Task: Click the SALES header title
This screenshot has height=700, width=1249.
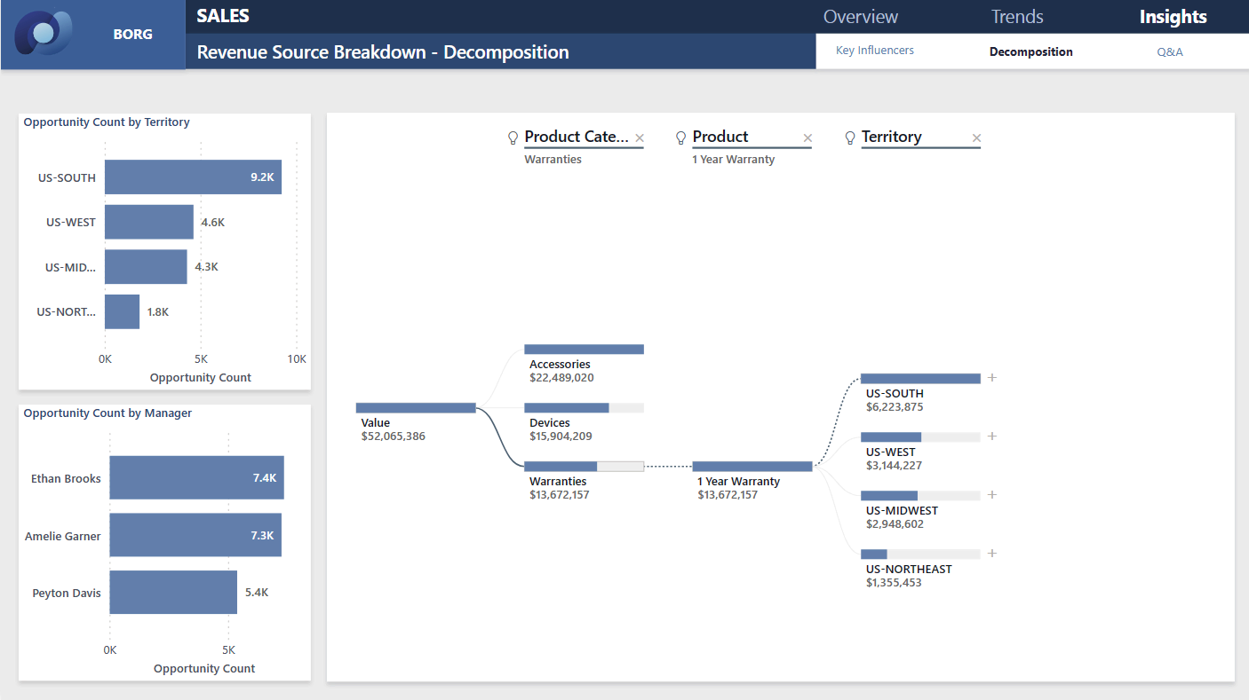Action: pos(223,16)
